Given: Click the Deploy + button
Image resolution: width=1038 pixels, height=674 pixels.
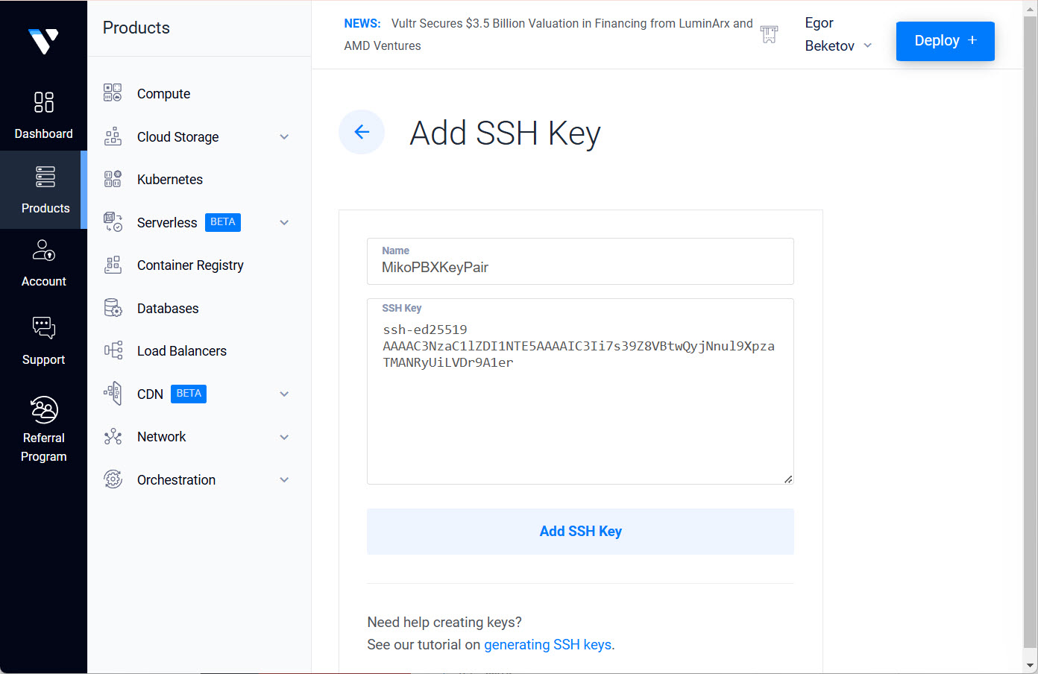Looking at the screenshot, I should pos(945,41).
